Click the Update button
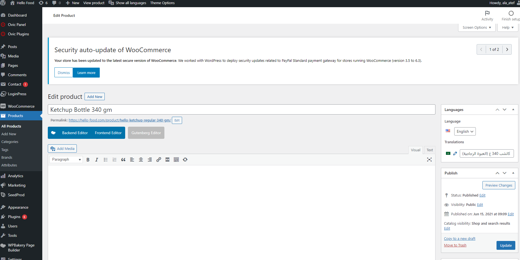 coord(506,245)
